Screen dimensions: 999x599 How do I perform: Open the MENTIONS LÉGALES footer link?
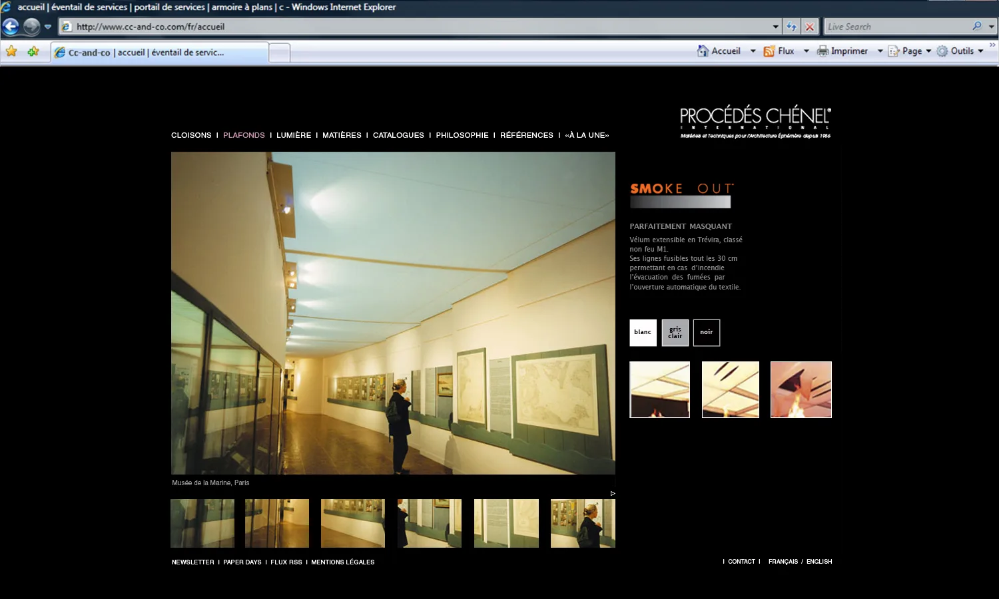point(343,562)
